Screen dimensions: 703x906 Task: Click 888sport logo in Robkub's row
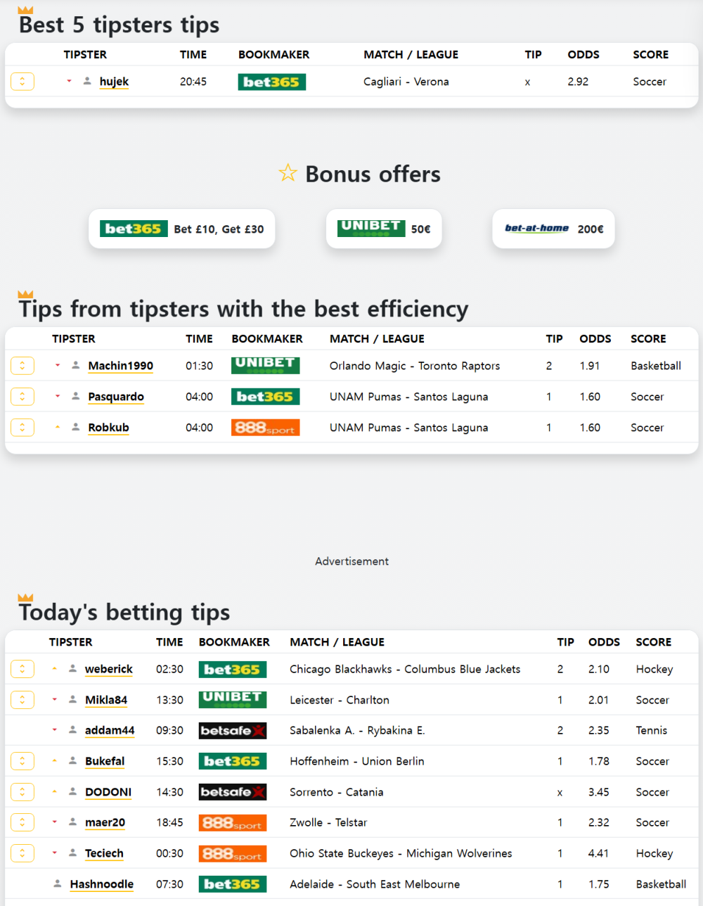tap(265, 428)
